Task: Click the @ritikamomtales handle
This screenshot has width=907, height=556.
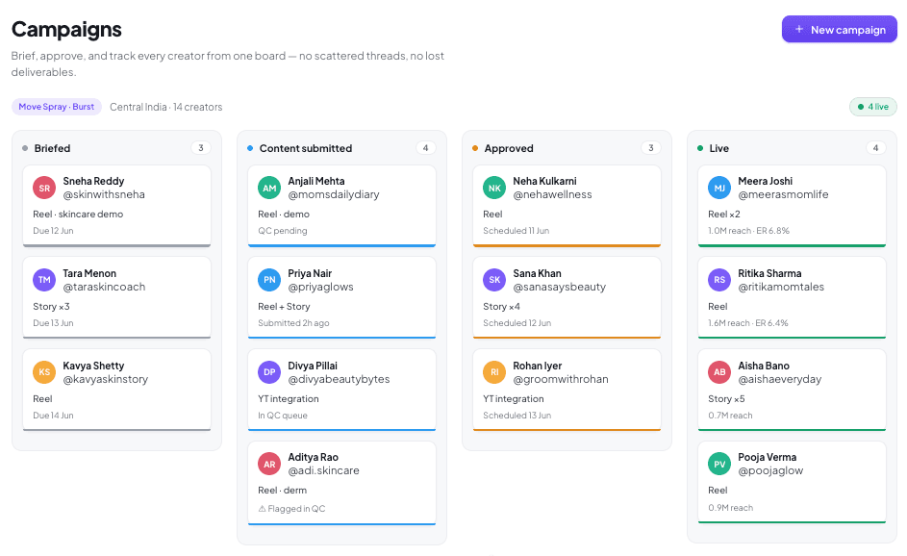Action: [781, 287]
